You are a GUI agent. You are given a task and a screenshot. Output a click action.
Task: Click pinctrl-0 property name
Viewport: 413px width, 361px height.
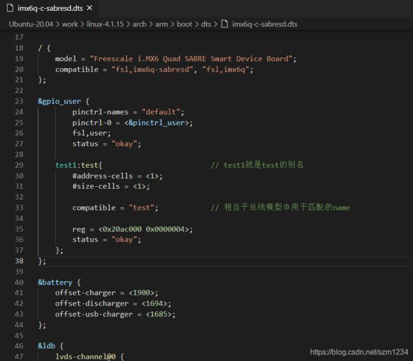(x=91, y=123)
